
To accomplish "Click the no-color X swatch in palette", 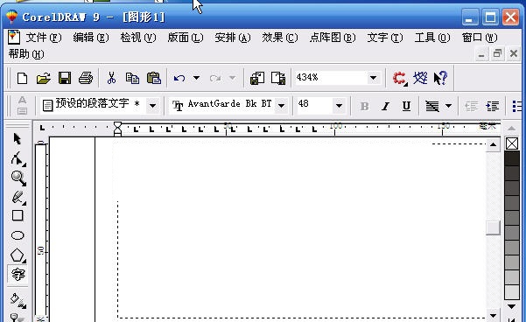I will pyautogui.click(x=512, y=143).
